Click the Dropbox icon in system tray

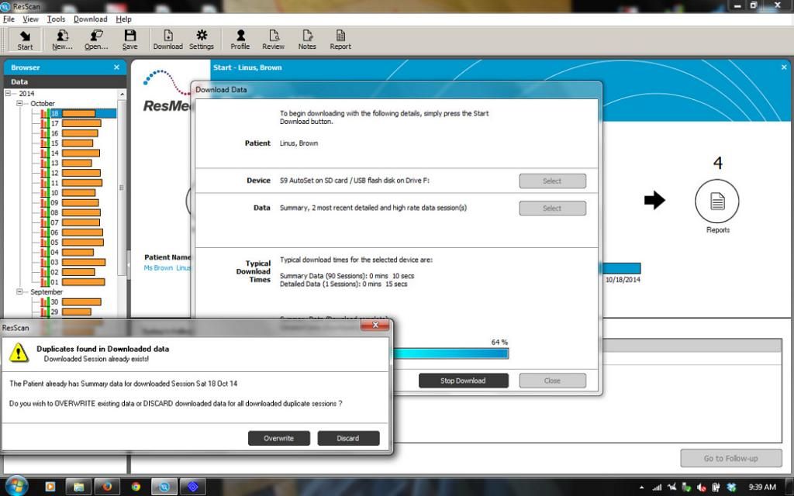click(731, 487)
